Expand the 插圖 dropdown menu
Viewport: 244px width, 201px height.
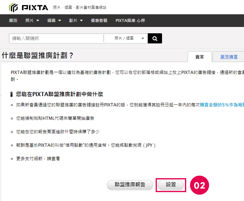tap(54, 21)
